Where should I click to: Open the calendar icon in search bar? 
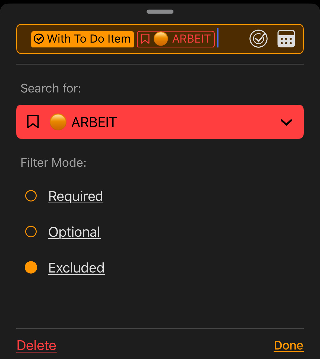coord(286,39)
